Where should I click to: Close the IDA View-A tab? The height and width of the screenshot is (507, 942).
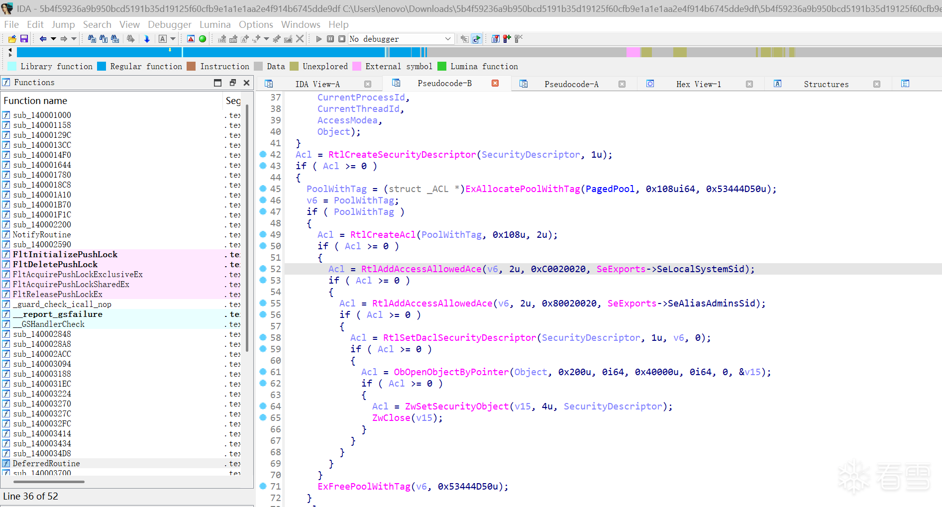(x=368, y=84)
